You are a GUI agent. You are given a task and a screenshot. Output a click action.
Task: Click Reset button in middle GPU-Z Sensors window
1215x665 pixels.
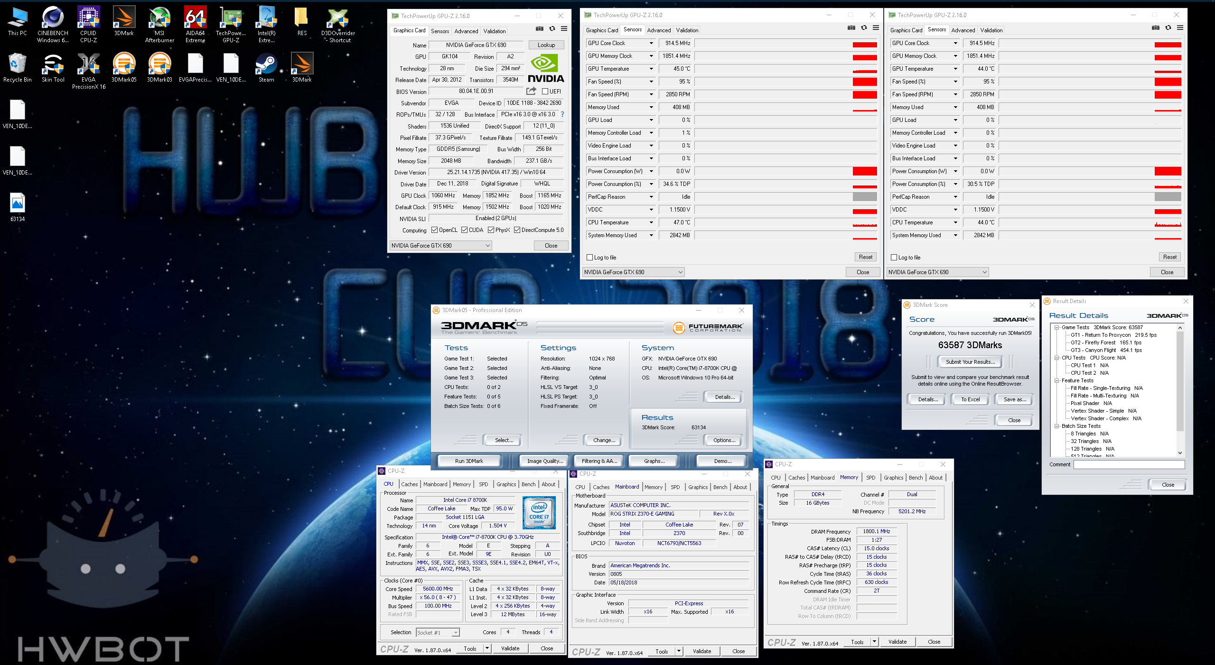coord(865,257)
